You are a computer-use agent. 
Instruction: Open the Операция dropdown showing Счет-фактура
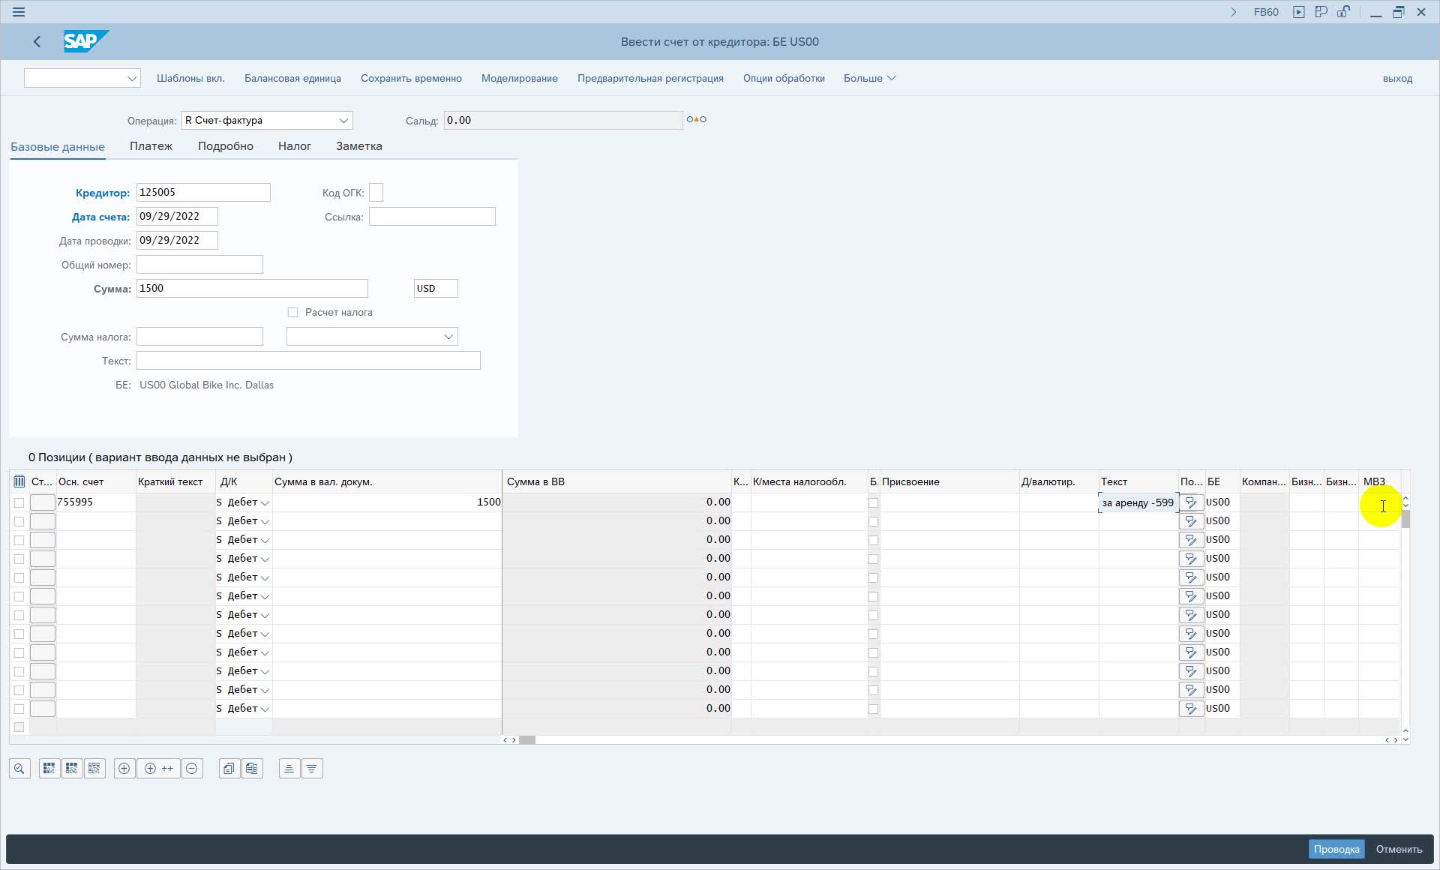267,120
